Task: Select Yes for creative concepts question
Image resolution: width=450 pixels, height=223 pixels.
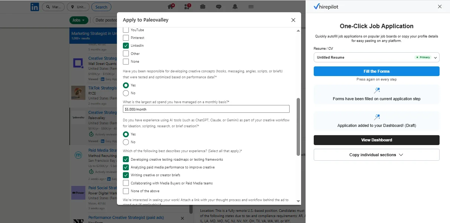Action: (x=126, y=85)
